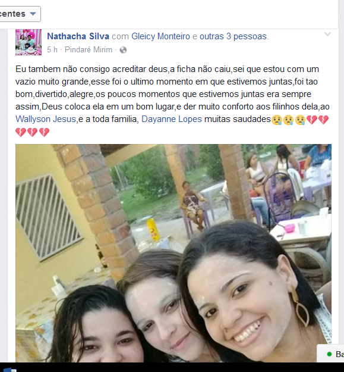
Task: Click the last crying face emoji
Action: [300, 120]
